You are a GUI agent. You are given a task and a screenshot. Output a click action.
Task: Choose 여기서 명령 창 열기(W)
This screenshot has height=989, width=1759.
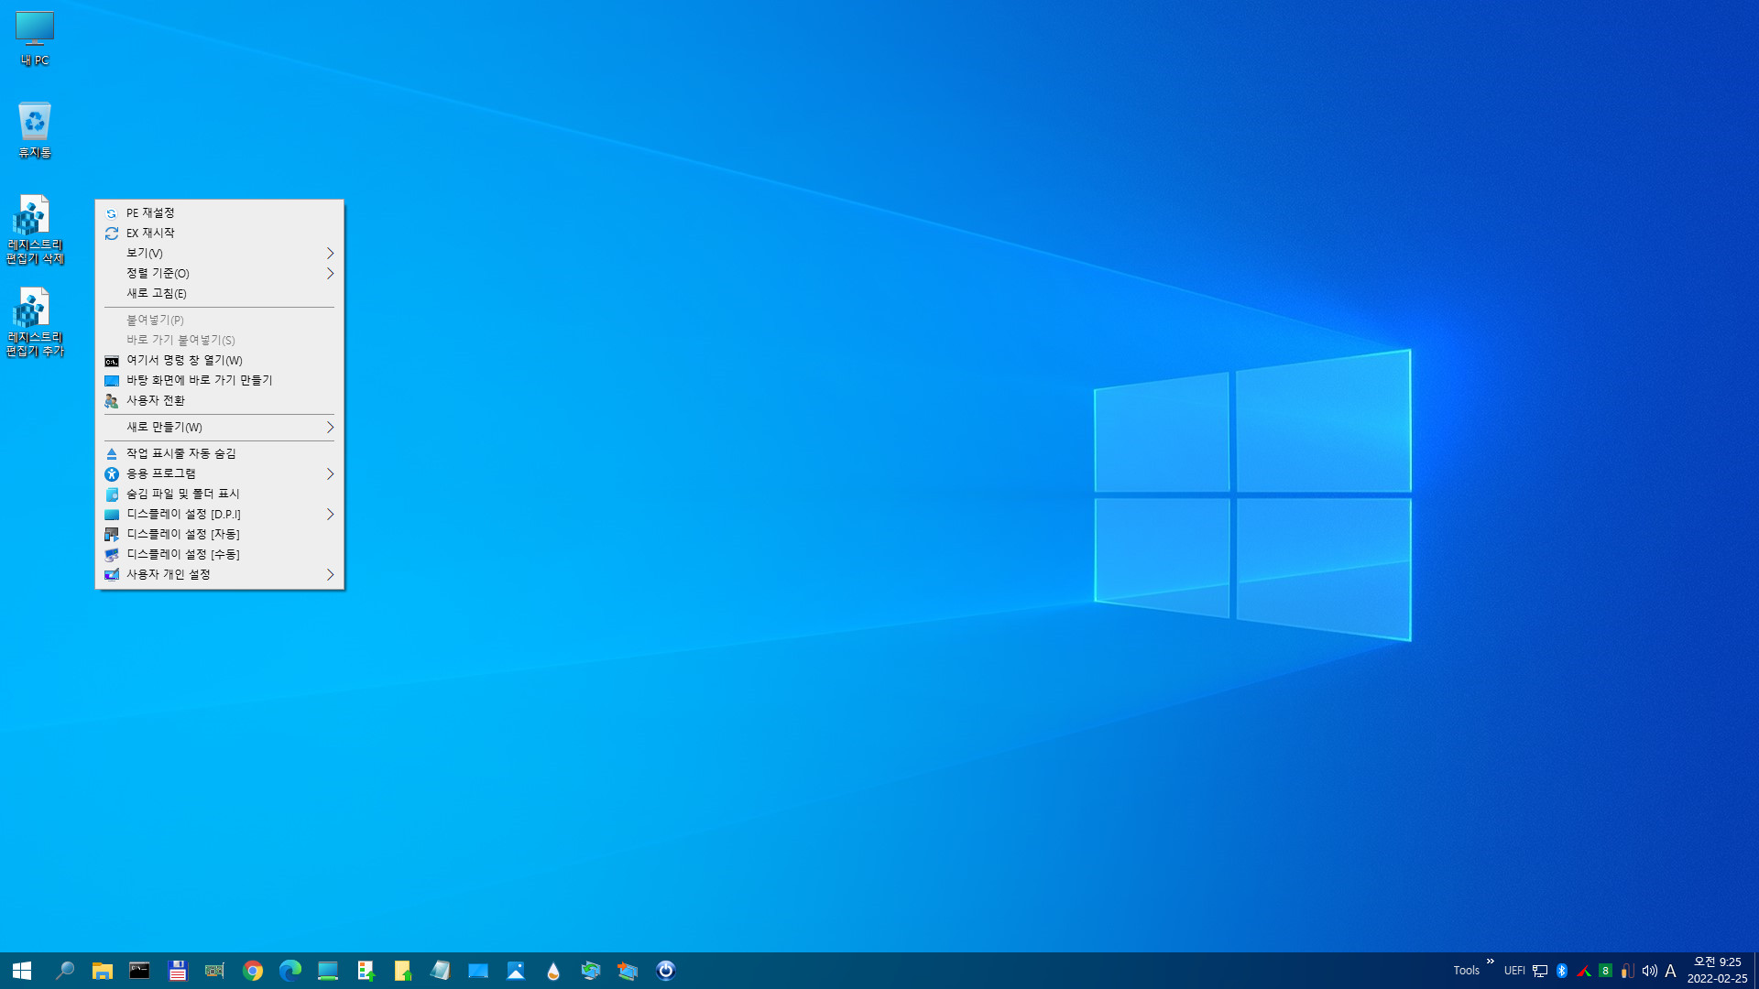coord(220,360)
